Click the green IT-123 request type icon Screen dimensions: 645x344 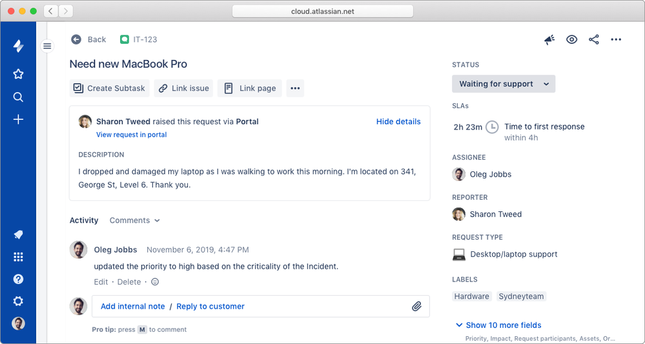pos(124,39)
